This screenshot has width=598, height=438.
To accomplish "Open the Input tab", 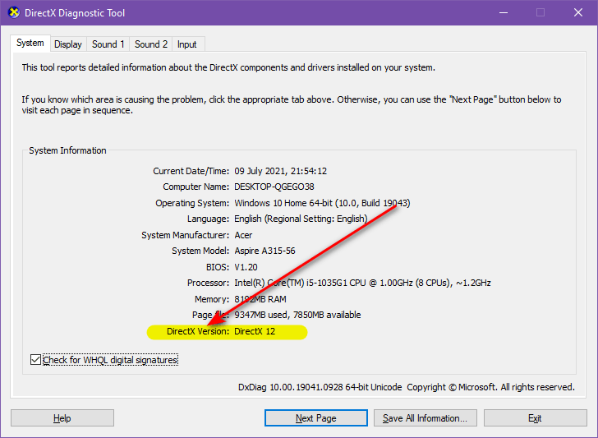I will point(187,44).
